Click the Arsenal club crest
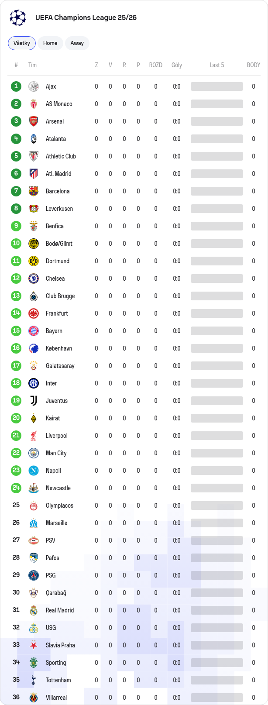 [x=34, y=121]
